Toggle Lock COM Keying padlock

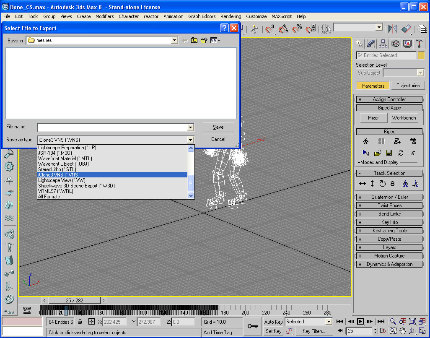[392, 184]
